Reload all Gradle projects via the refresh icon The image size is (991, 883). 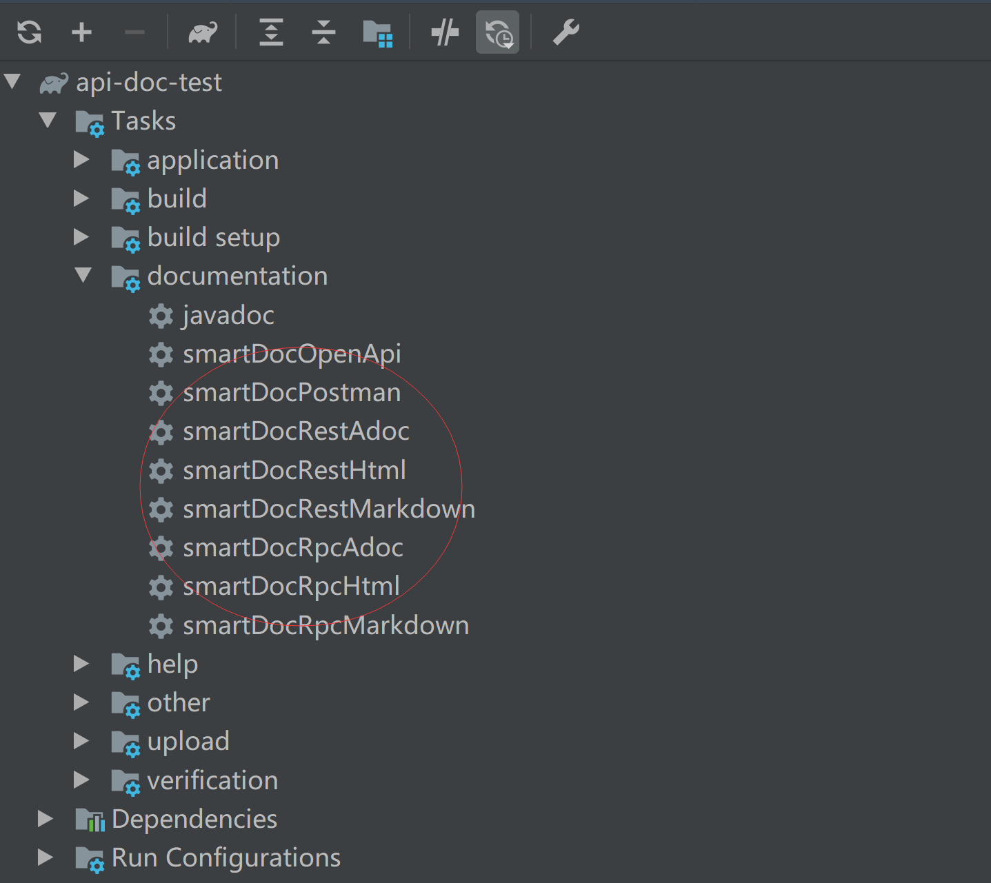[29, 32]
